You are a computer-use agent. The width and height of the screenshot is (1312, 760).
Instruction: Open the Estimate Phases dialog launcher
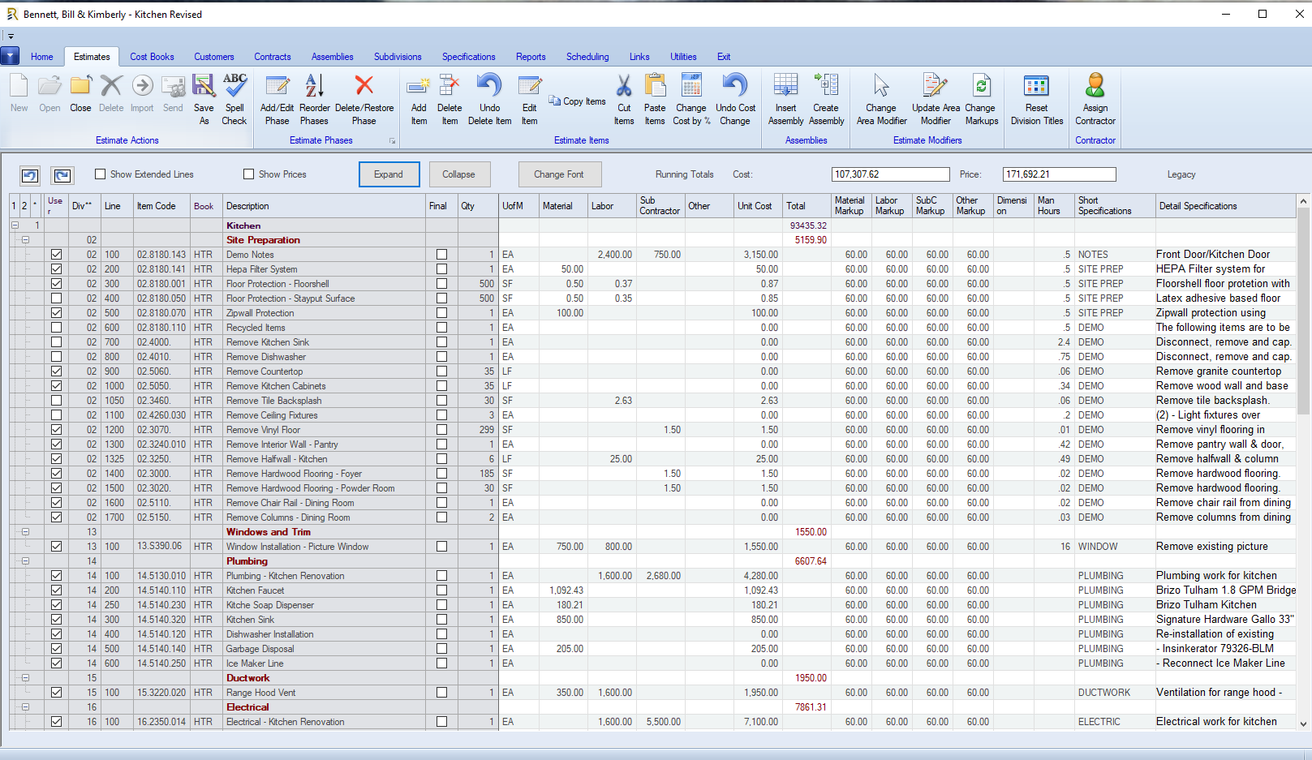pyautogui.click(x=392, y=141)
